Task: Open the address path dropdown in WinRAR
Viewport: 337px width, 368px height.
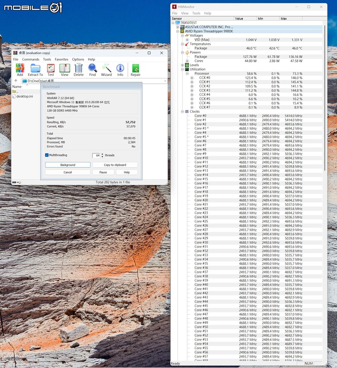Action: [165, 81]
